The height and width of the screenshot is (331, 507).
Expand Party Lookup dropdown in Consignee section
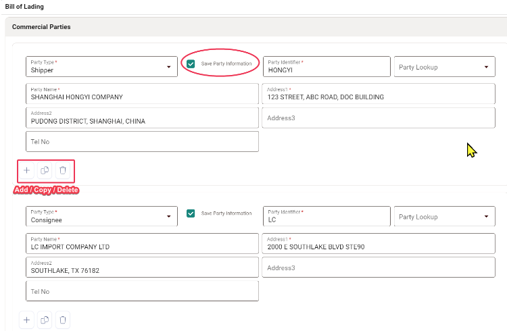coord(445,217)
